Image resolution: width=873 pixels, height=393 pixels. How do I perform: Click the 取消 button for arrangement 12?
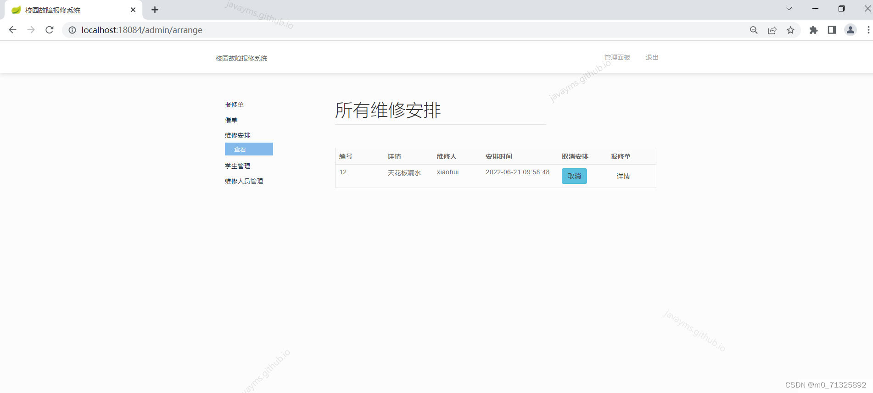(x=574, y=176)
